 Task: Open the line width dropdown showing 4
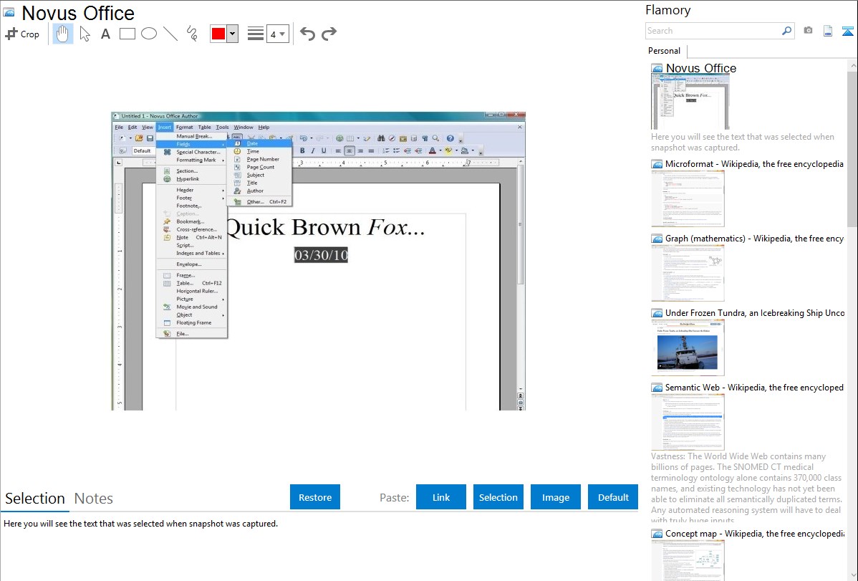coord(278,34)
